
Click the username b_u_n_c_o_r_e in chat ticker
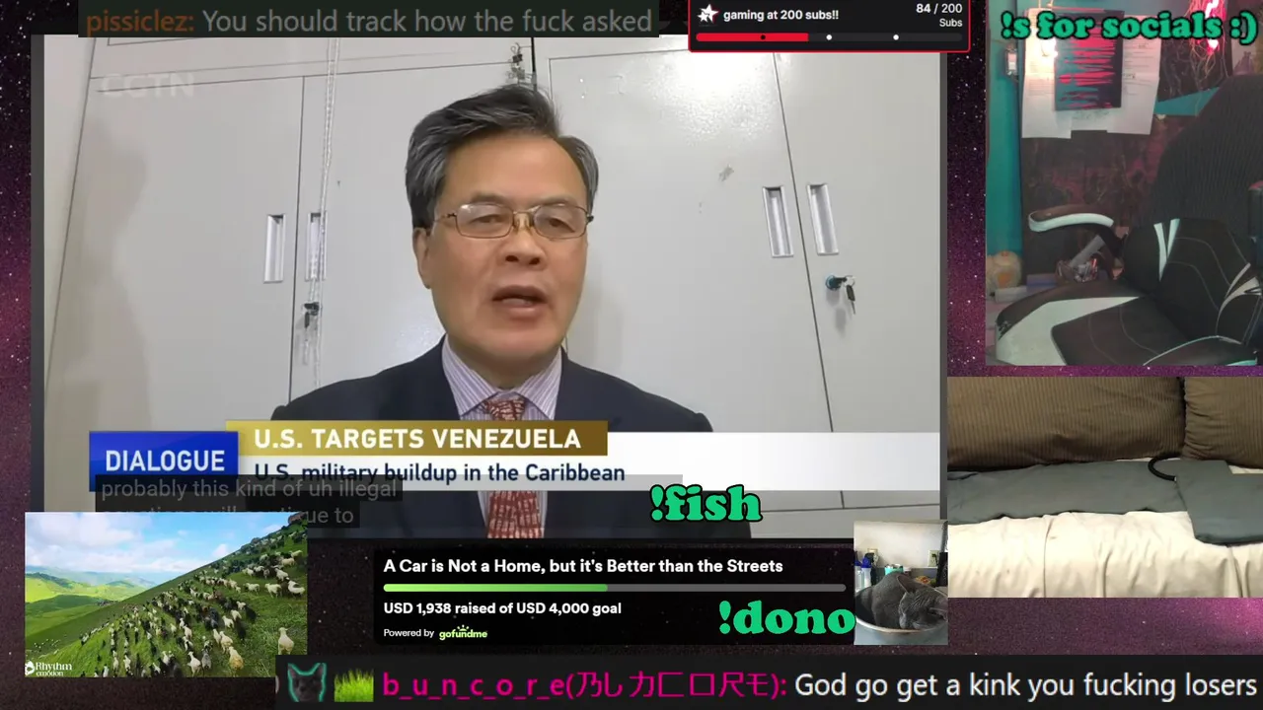tap(584, 684)
